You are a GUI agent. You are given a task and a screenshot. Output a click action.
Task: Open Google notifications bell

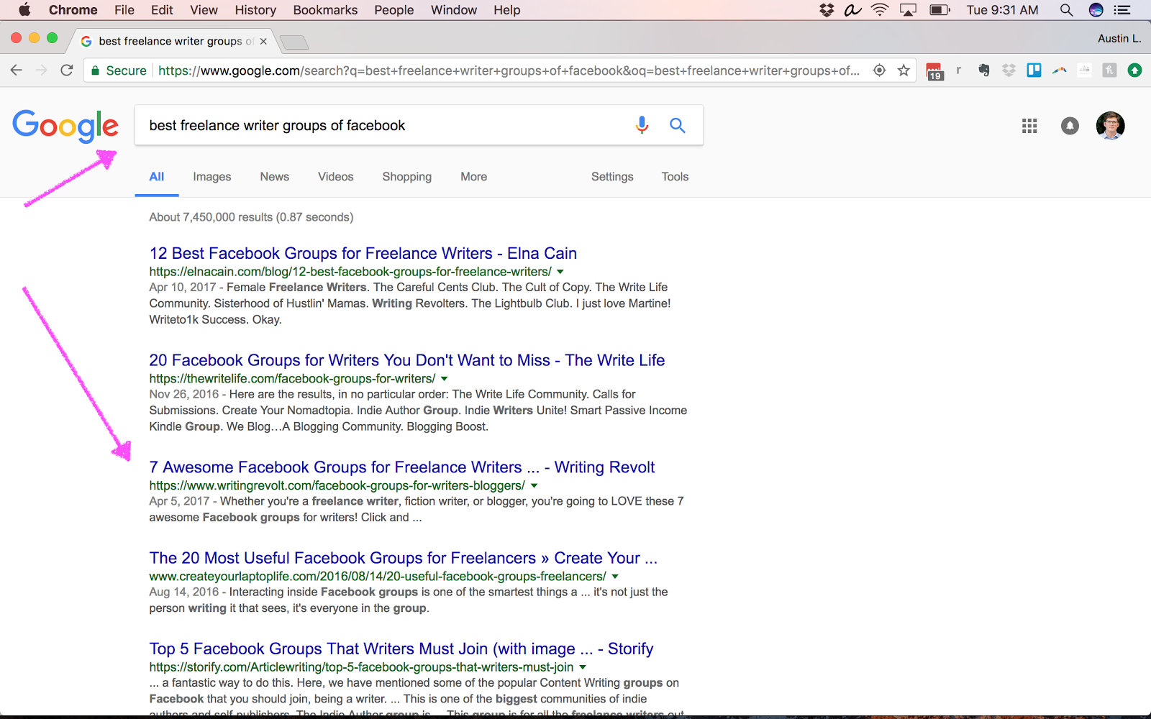click(x=1070, y=126)
